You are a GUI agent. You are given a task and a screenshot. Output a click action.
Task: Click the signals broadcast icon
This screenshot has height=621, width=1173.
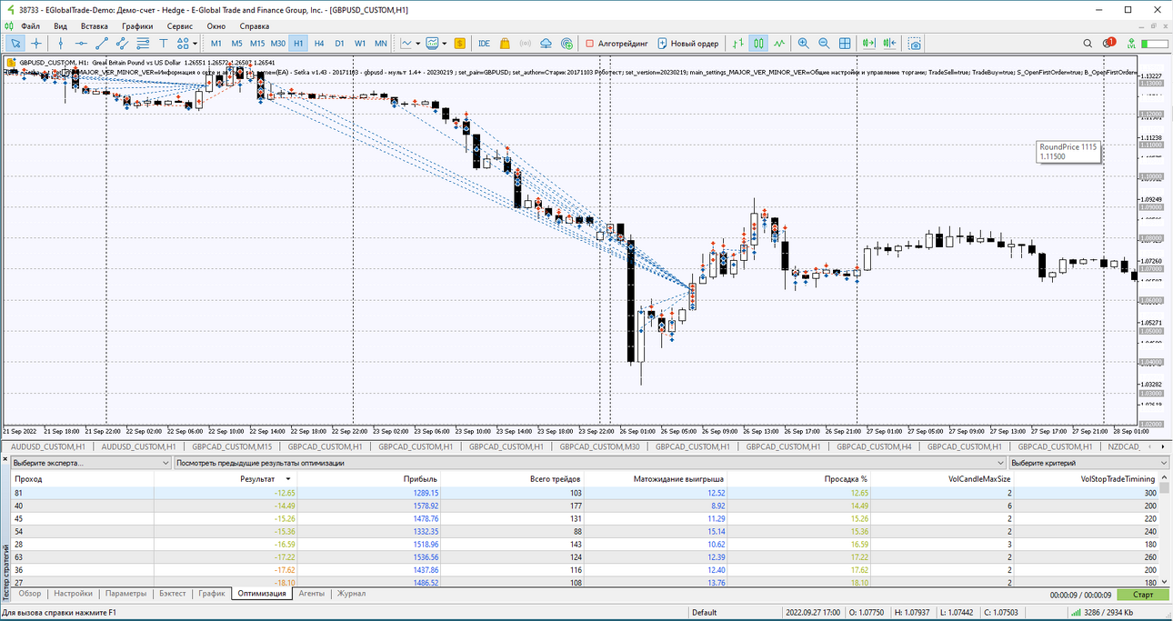525,43
